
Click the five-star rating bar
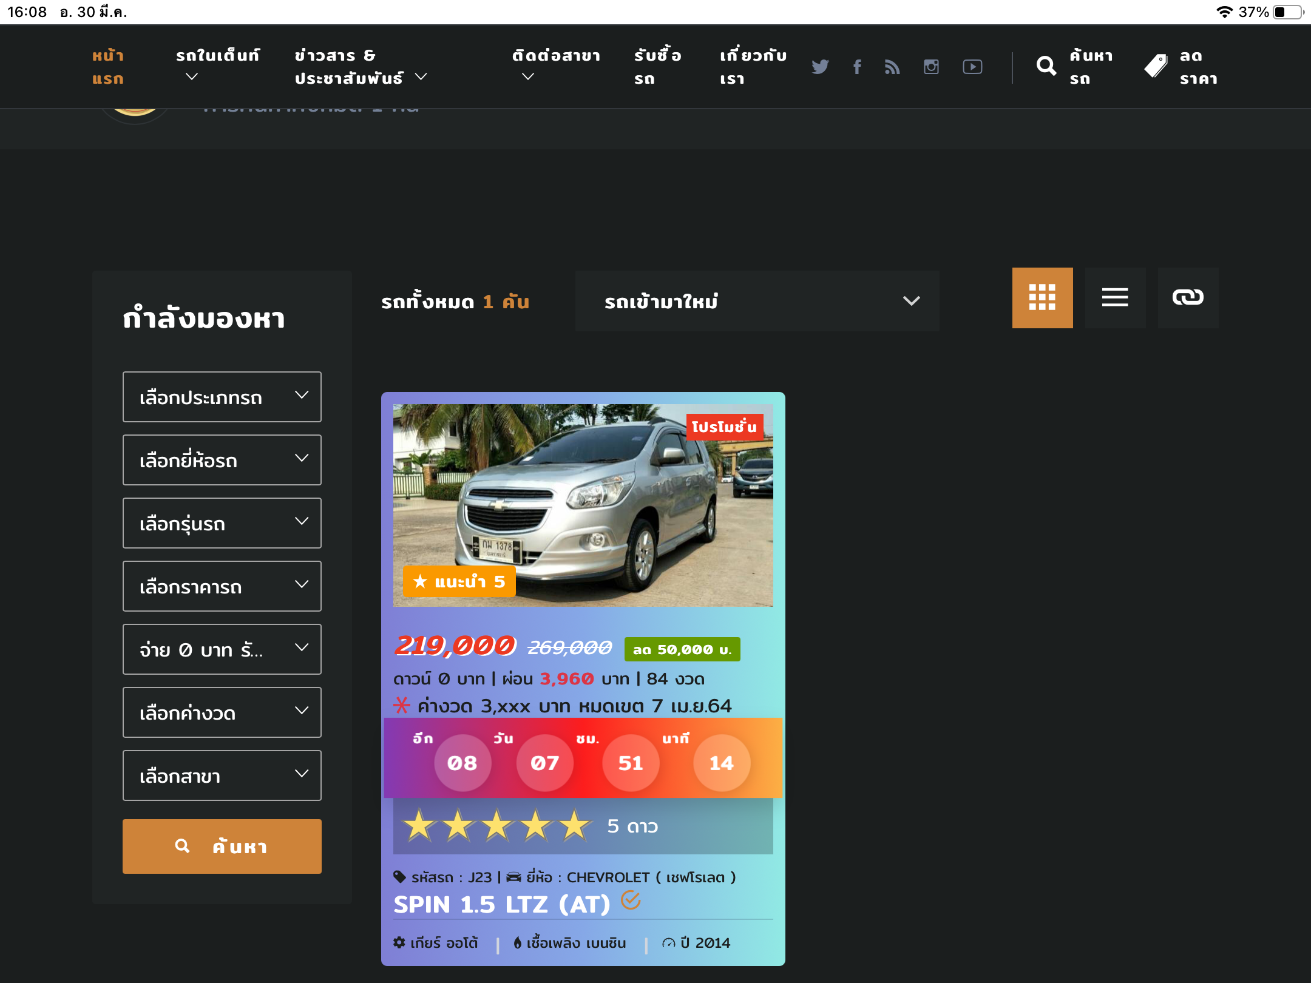coord(583,826)
